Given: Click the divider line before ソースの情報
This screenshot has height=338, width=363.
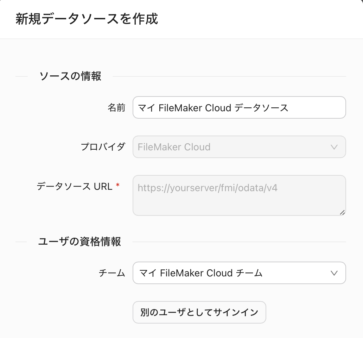Looking at the screenshot, I should coord(23,76).
